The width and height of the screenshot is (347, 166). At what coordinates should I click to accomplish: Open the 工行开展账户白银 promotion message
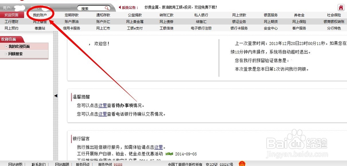120,154
